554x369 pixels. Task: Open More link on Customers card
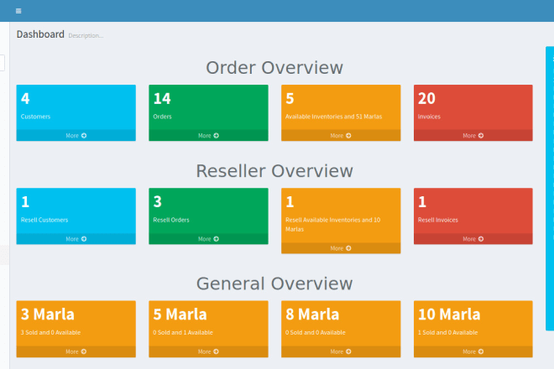[76, 136]
